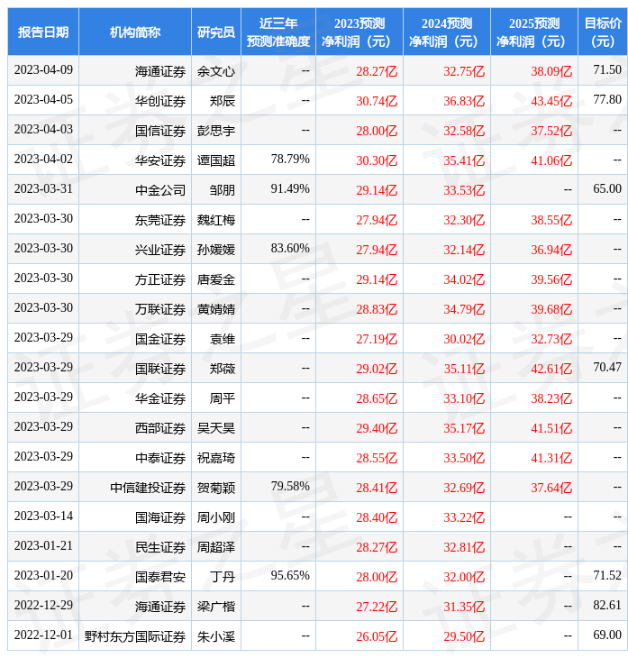This screenshot has height=658, width=628.
Task: Click target price 71.50
Action: click(x=607, y=69)
